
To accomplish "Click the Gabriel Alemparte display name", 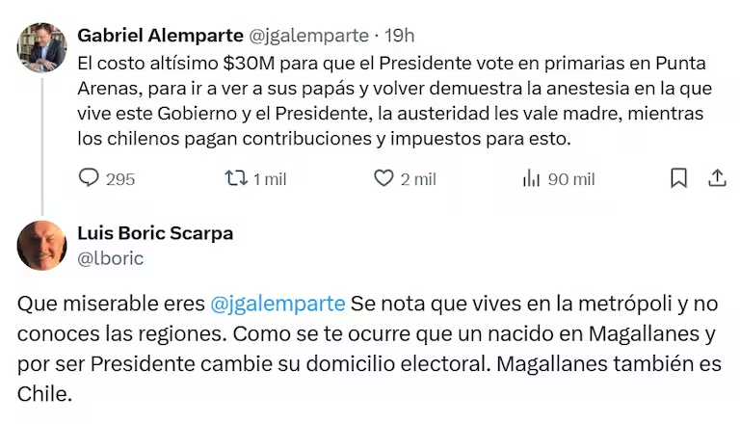I will click(160, 36).
